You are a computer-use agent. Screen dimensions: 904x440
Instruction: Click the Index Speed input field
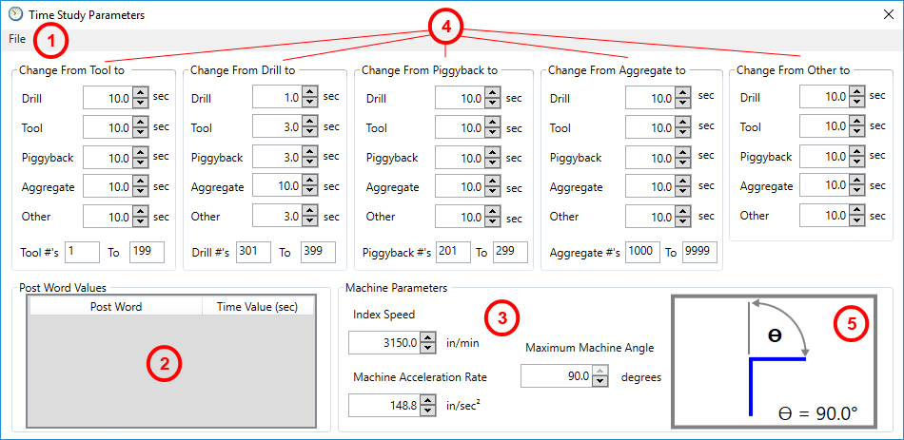(383, 343)
